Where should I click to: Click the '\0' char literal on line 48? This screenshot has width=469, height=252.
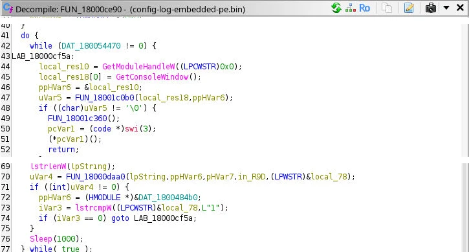click(x=132, y=108)
